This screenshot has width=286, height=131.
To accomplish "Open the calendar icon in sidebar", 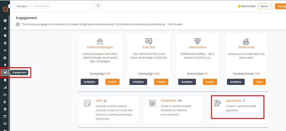I will point(5,116).
